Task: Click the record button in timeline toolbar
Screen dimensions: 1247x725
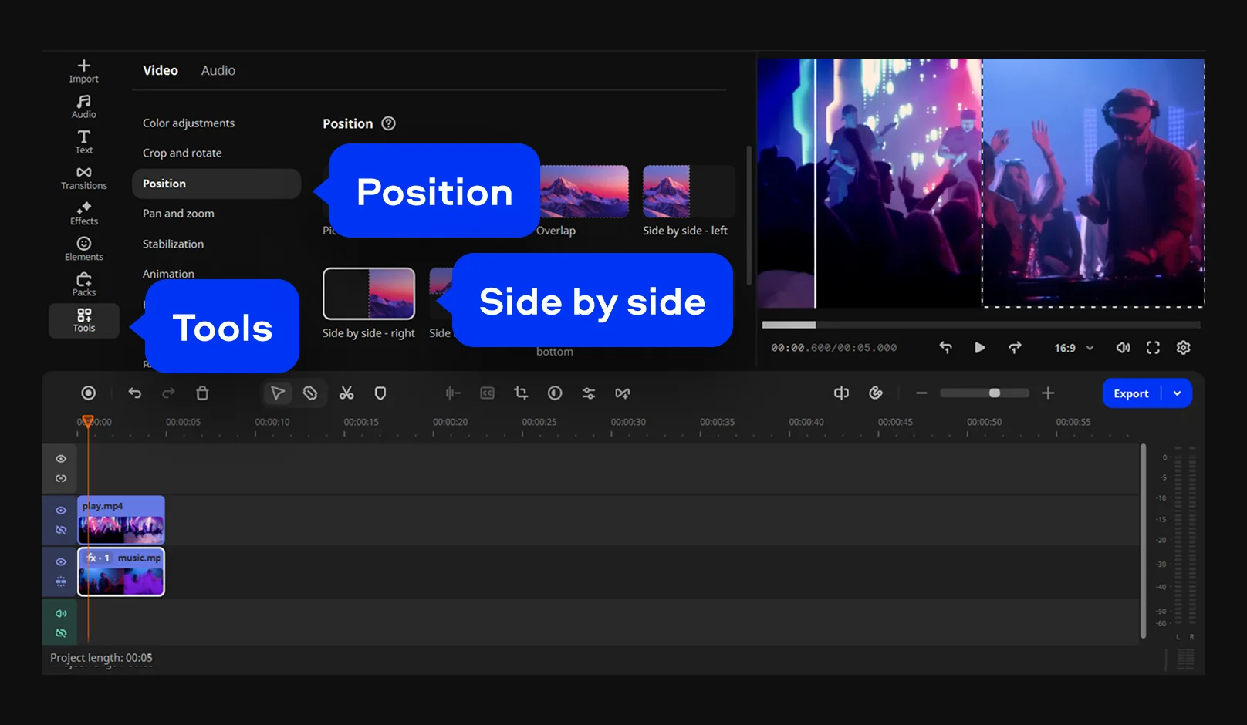Action: [89, 393]
